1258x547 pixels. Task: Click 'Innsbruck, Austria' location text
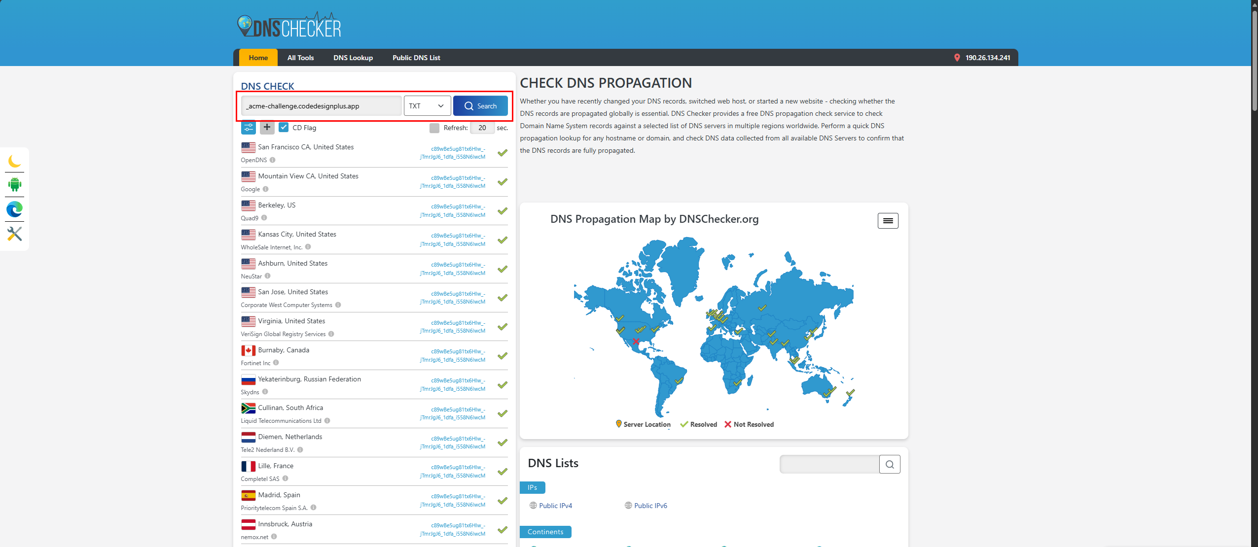[285, 524]
